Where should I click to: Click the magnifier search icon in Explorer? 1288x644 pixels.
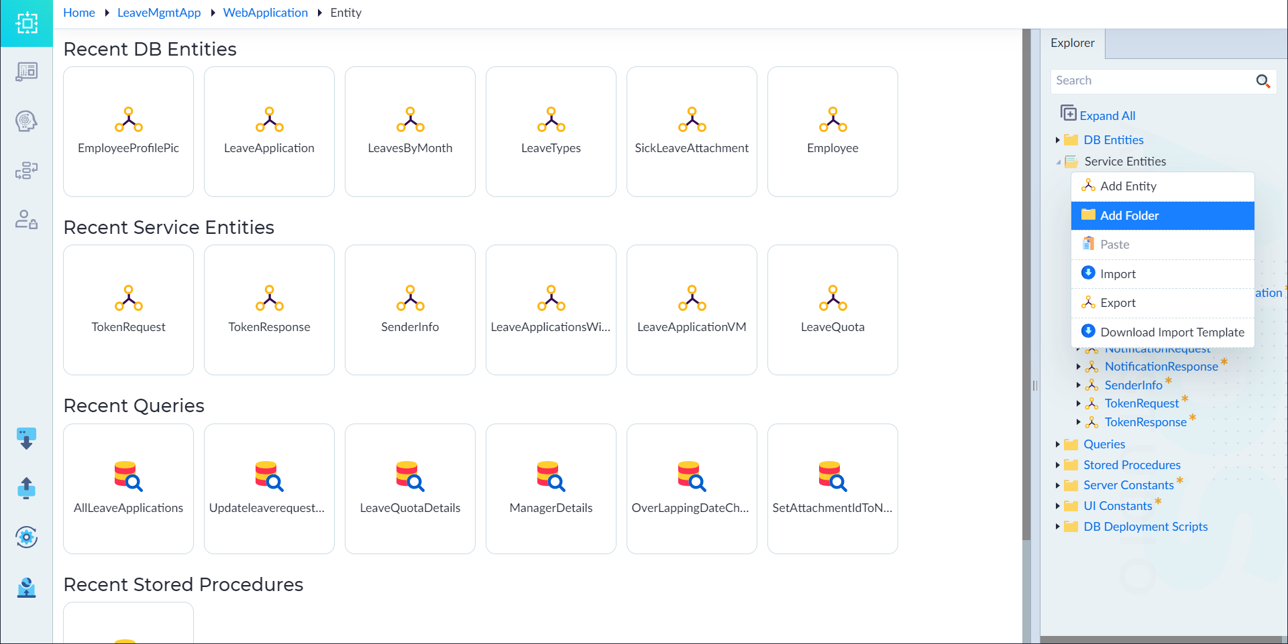[x=1263, y=81]
